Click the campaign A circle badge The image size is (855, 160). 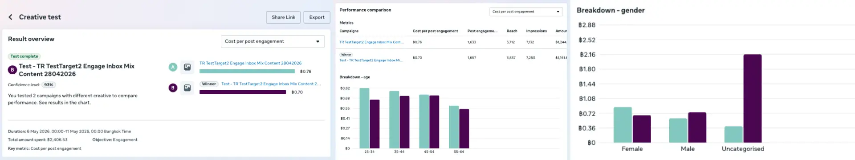tap(173, 67)
